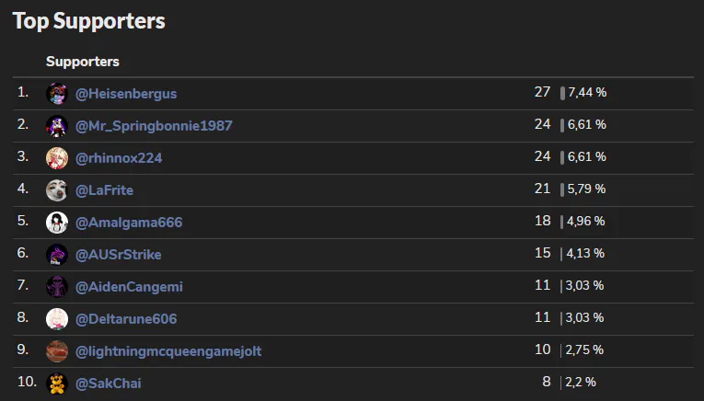This screenshot has width=704, height=401.
Task: Click SakChai's yellow bear avatar
Action: point(57,383)
